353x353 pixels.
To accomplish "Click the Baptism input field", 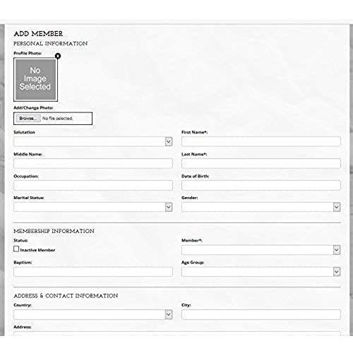I will pyautogui.click(x=93, y=272).
